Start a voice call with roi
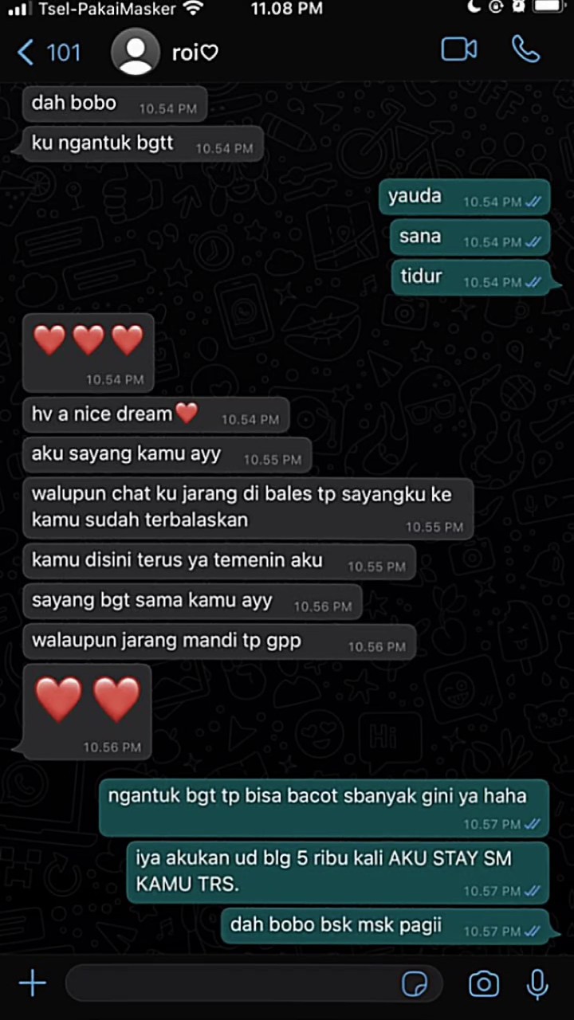Viewport: 574px width, 1020px height. pyautogui.click(x=526, y=49)
